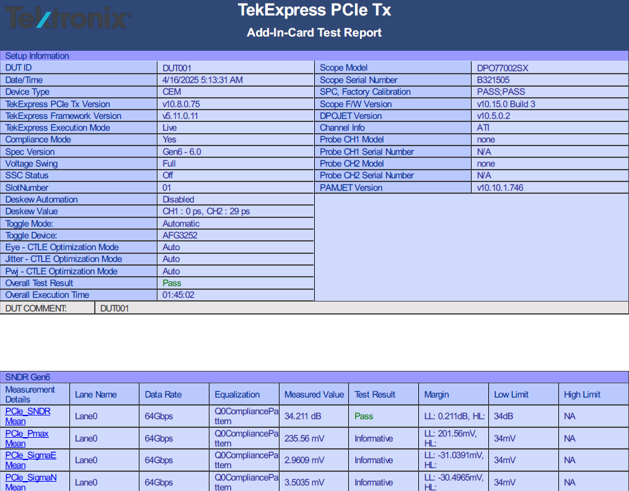Select DPOJET Version 'v10.5.0.2'
The image size is (629, 491).
493,116
